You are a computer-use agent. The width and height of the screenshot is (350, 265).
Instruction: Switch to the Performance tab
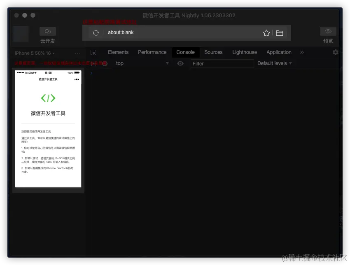[152, 52]
